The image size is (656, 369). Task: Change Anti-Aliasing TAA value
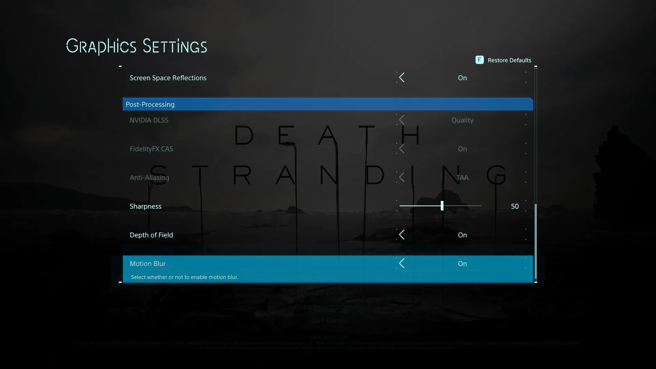[462, 178]
